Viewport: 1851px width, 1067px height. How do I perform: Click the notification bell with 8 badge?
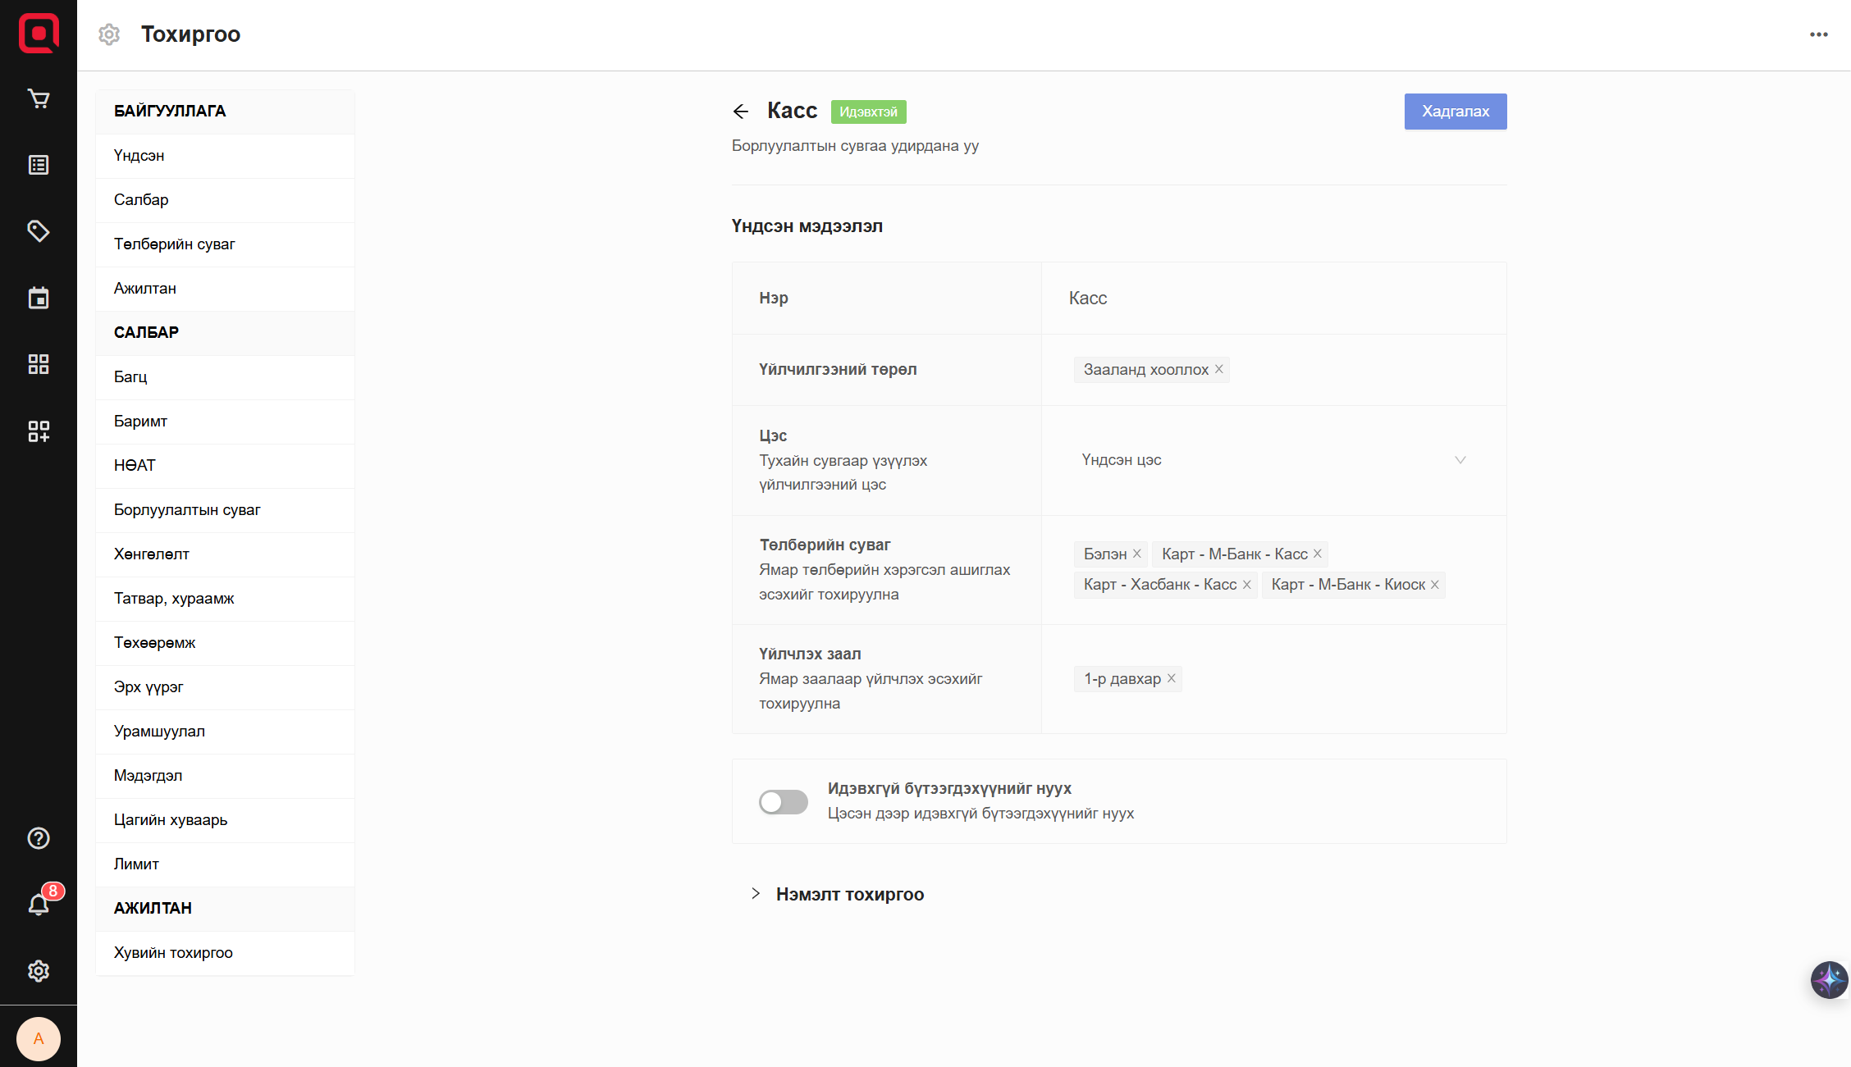[x=39, y=905]
